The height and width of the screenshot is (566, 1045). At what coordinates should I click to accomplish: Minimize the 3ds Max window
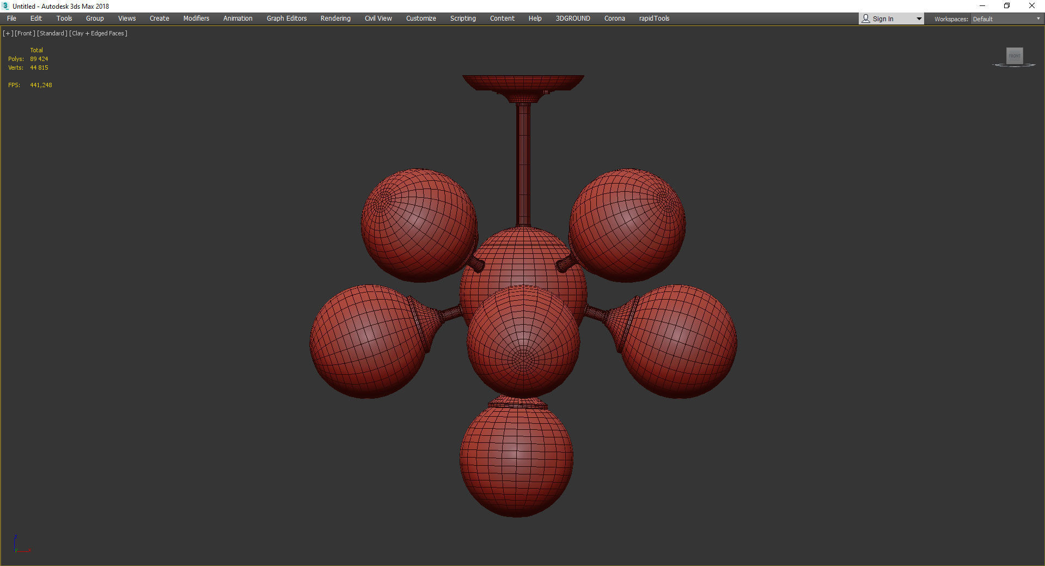coord(982,6)
